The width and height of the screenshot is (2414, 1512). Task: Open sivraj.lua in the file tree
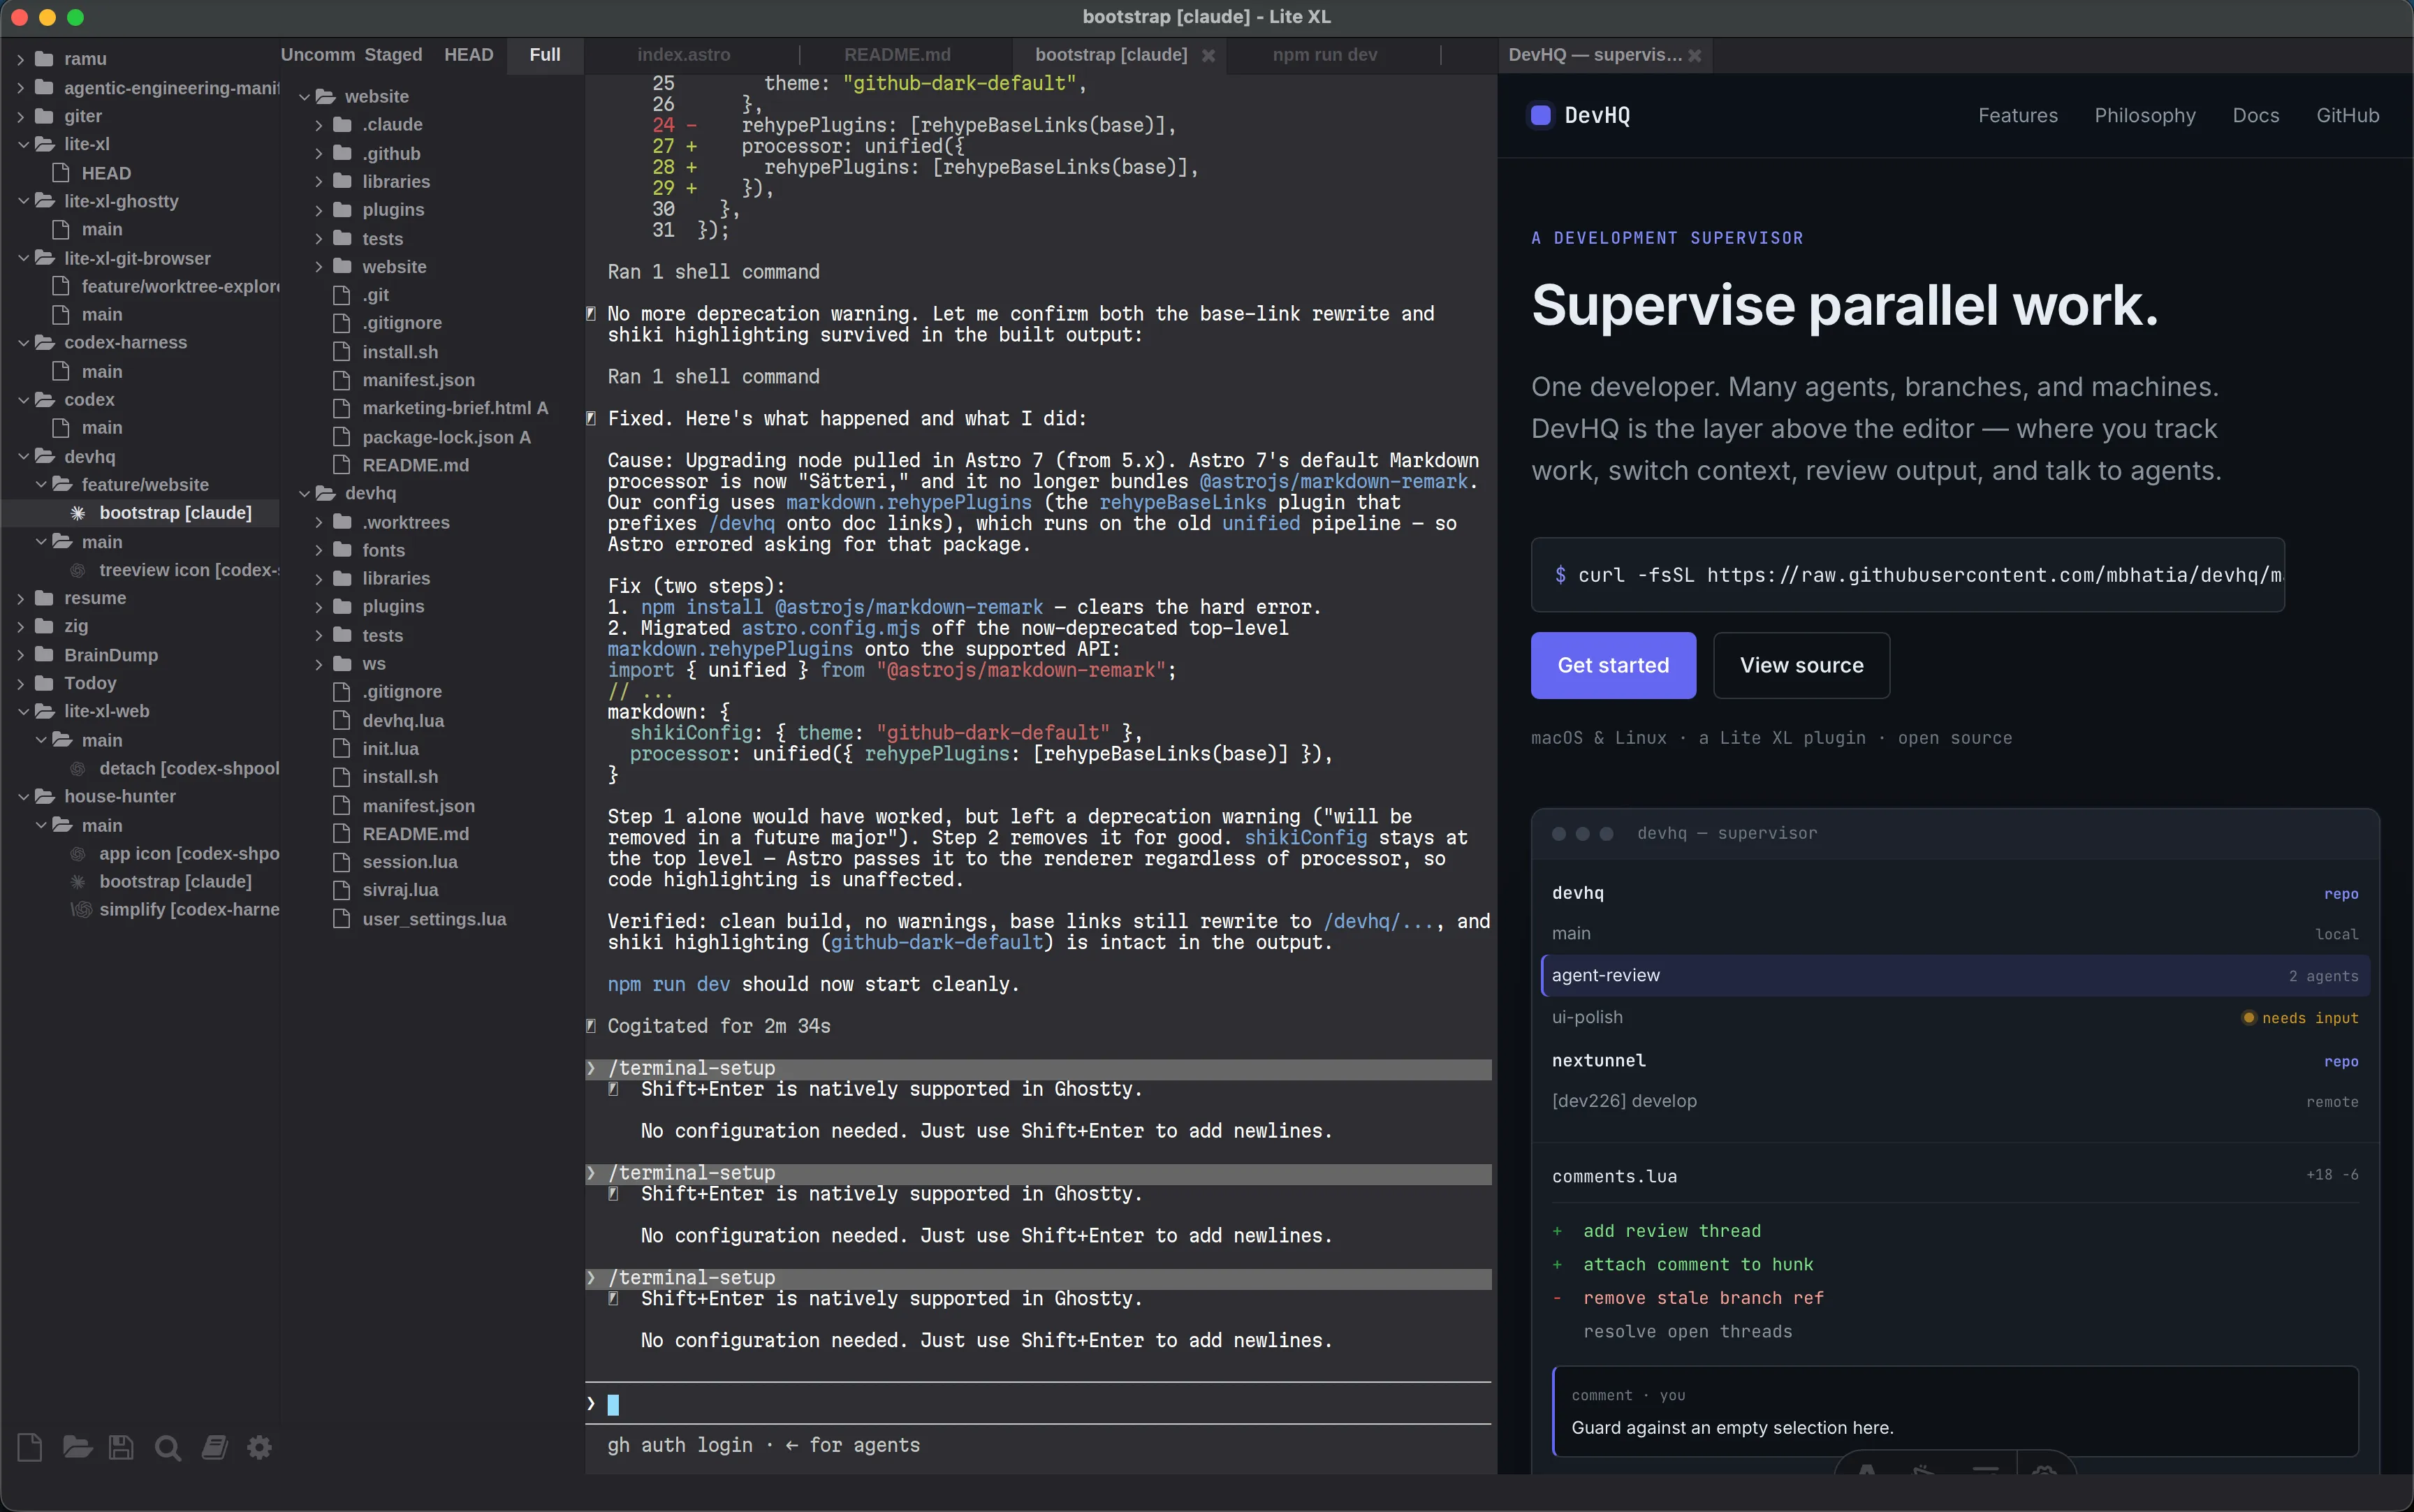click(400, 890)
